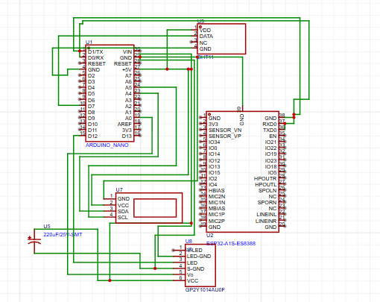Select the SDA pin label on U7
Viewport: 380px width, 302px height.
coord(123,212)
